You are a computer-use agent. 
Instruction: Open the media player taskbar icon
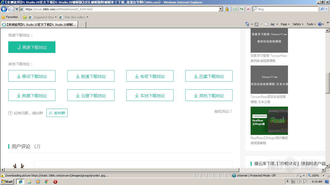[x=38, y=181]
